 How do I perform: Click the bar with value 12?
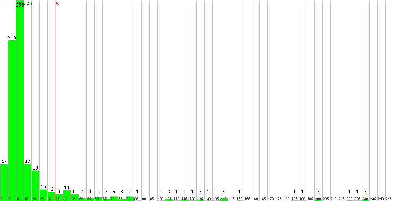pyautogui.click(x=51, y=196)
